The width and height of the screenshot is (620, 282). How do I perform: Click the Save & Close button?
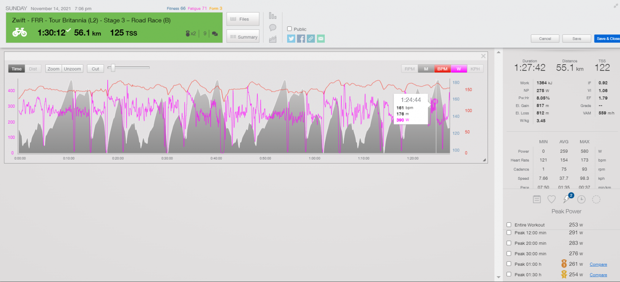(x=607, y=39)
